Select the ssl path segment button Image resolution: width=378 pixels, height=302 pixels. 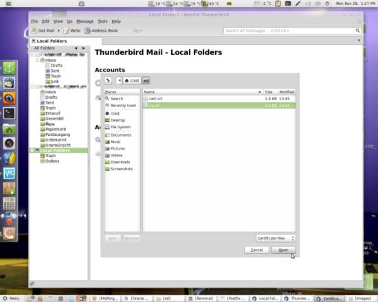coord(146,80)
